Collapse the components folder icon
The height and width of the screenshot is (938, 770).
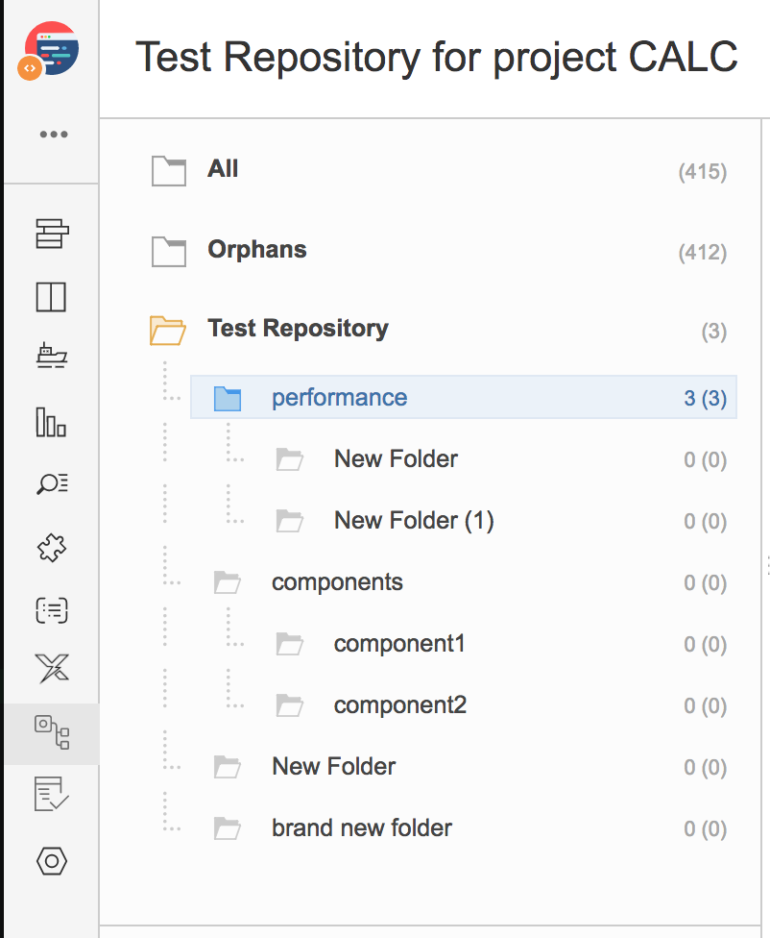[x=228, y=582]
